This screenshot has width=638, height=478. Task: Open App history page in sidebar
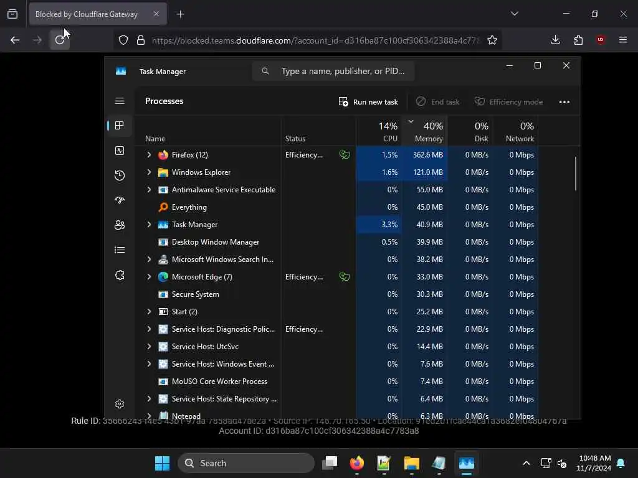click(x=119, y=175)
